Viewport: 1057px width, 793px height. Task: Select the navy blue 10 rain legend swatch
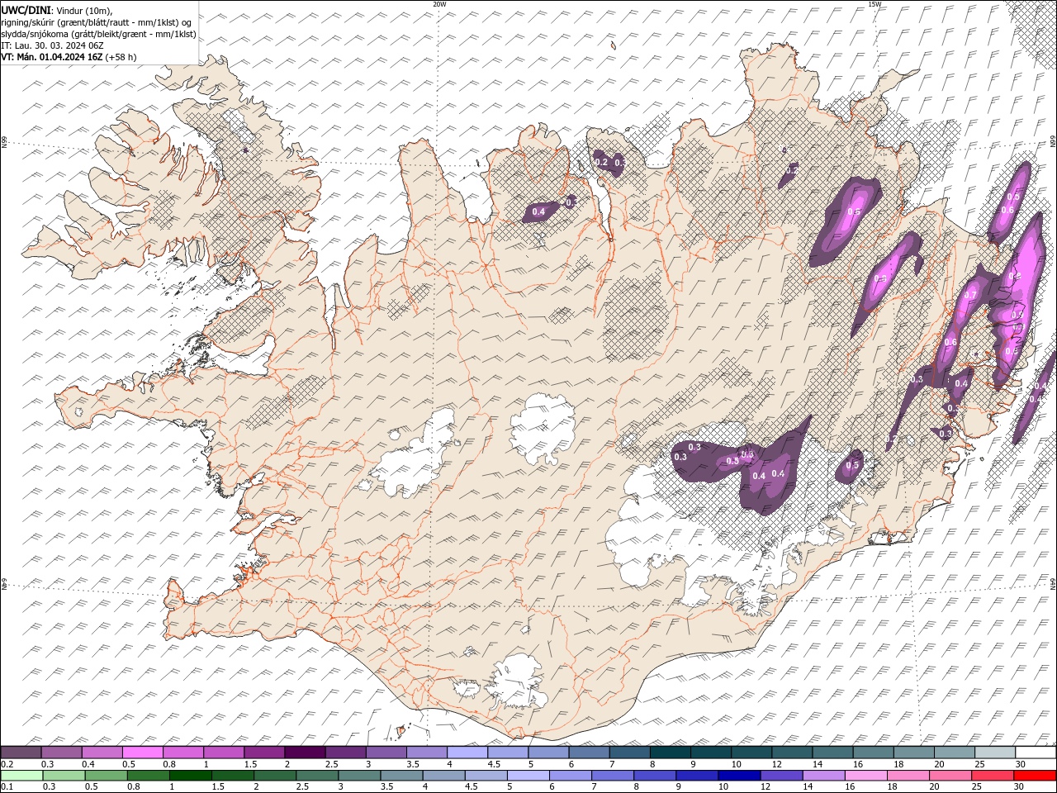pyautogui.click(x=737, y=776)
